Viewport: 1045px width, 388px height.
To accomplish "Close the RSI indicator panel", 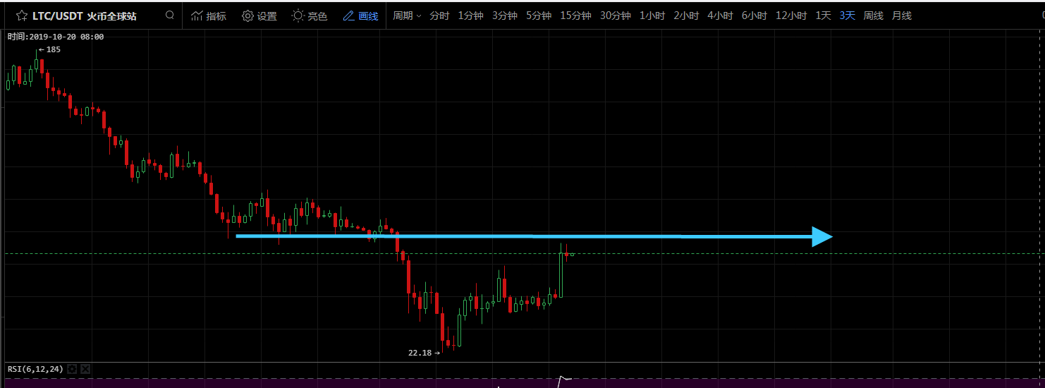I will (85, 369).
